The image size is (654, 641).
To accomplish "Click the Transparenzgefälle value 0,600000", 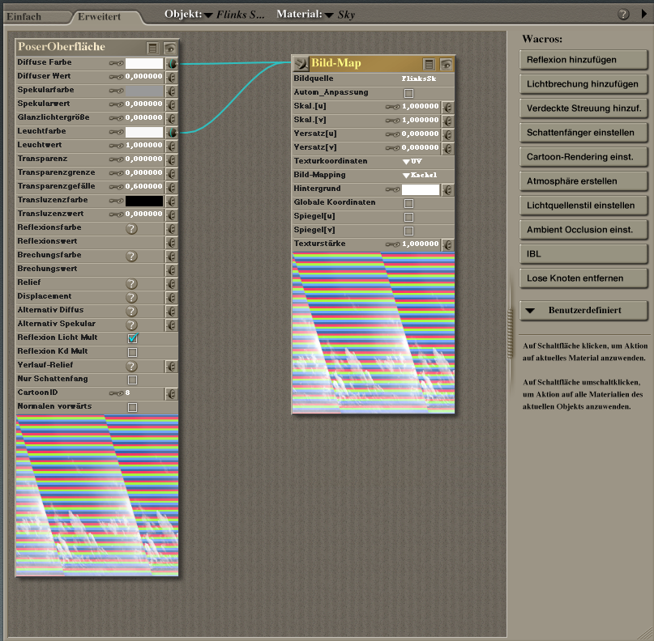I will tap(144, 186).
